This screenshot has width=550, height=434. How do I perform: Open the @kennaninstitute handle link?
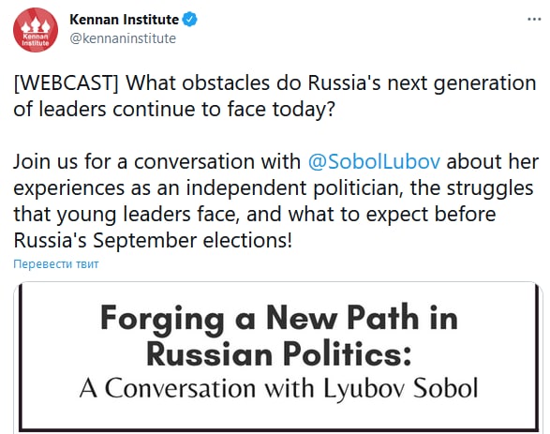tap(123, 38)
